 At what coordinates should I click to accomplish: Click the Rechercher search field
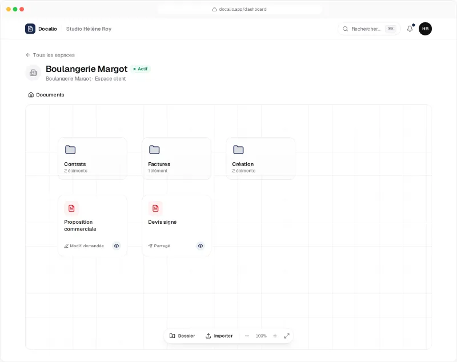369,29
